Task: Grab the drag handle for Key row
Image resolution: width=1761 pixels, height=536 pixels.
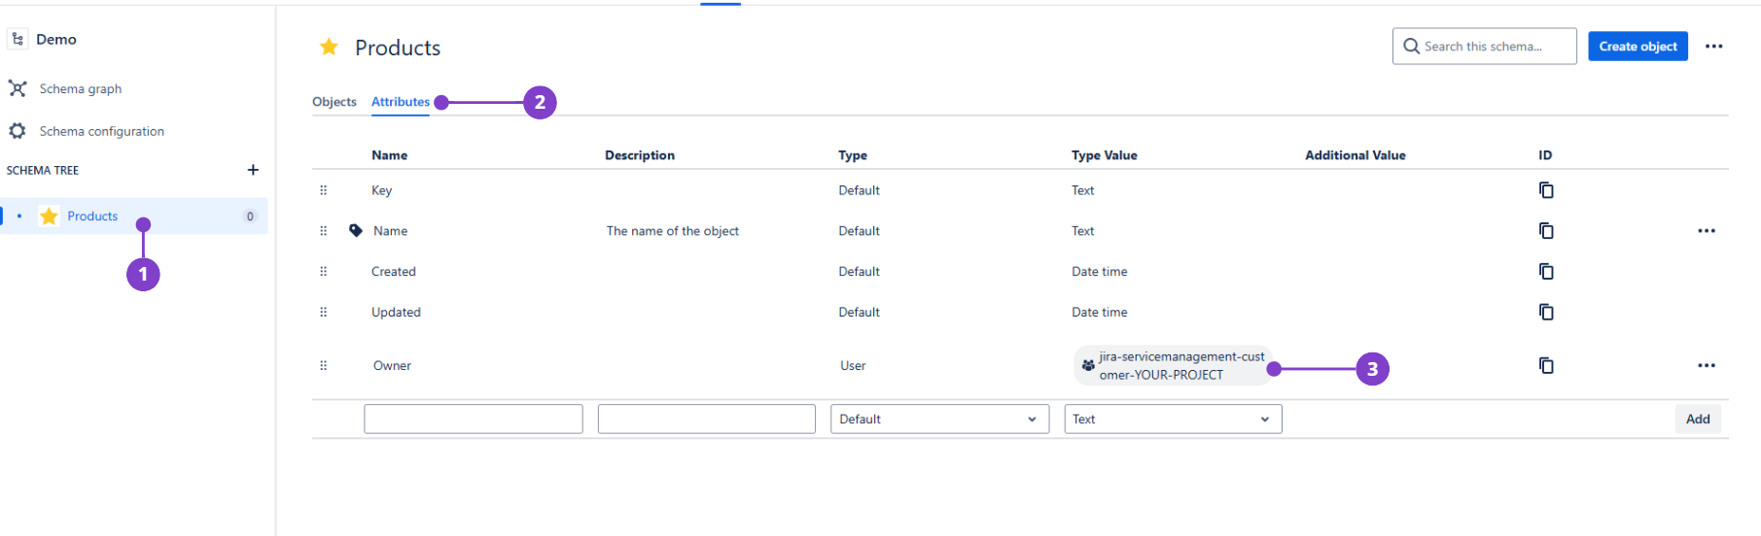Action: pos(324,190)
